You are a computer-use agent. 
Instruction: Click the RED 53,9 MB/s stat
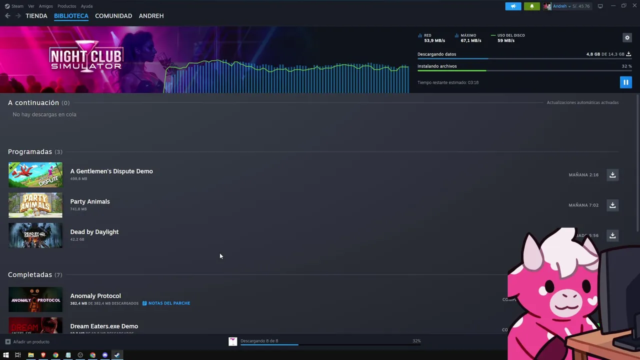[431, 38]
